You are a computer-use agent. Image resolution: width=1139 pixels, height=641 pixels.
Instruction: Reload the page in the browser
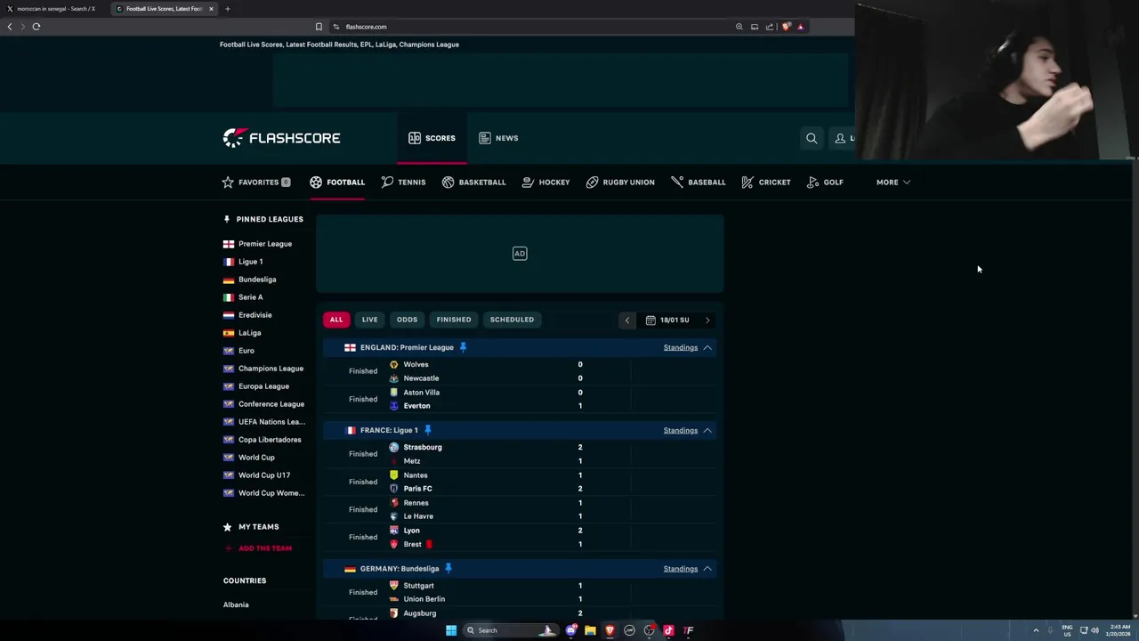point(36,27)
